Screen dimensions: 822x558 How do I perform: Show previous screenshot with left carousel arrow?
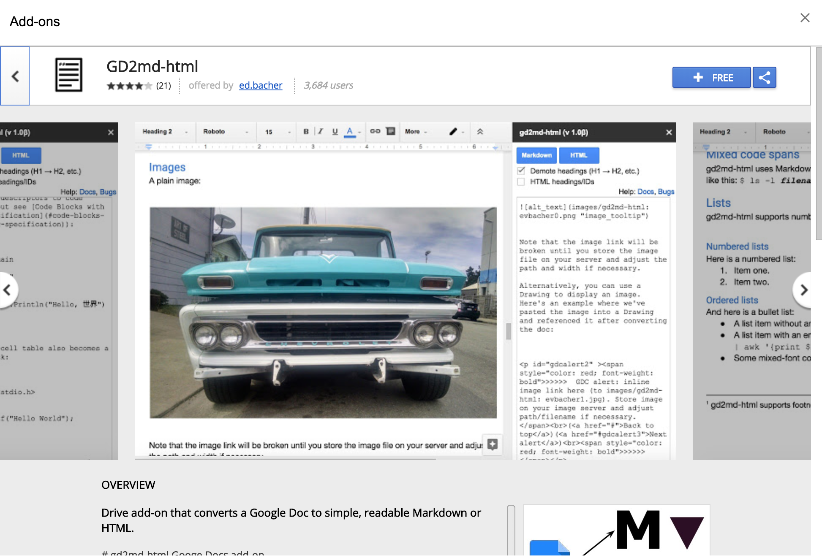click(7, 290)
